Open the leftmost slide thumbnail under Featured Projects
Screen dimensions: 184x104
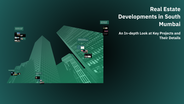pos(13,74)
